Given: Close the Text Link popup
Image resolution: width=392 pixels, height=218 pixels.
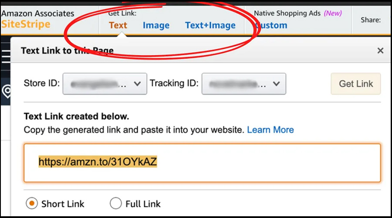Looking at the screenshot, I should [380, 51].
